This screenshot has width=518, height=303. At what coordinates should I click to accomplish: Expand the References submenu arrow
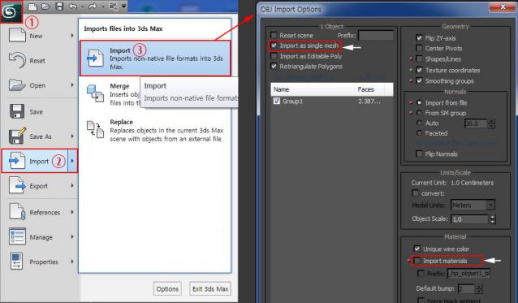coord(72,212)
